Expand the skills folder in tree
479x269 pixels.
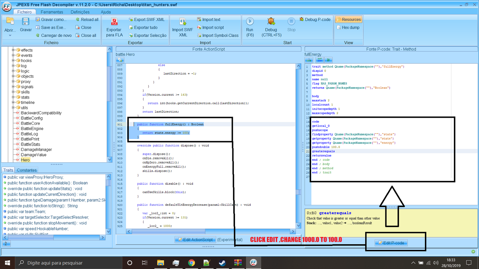13,92
